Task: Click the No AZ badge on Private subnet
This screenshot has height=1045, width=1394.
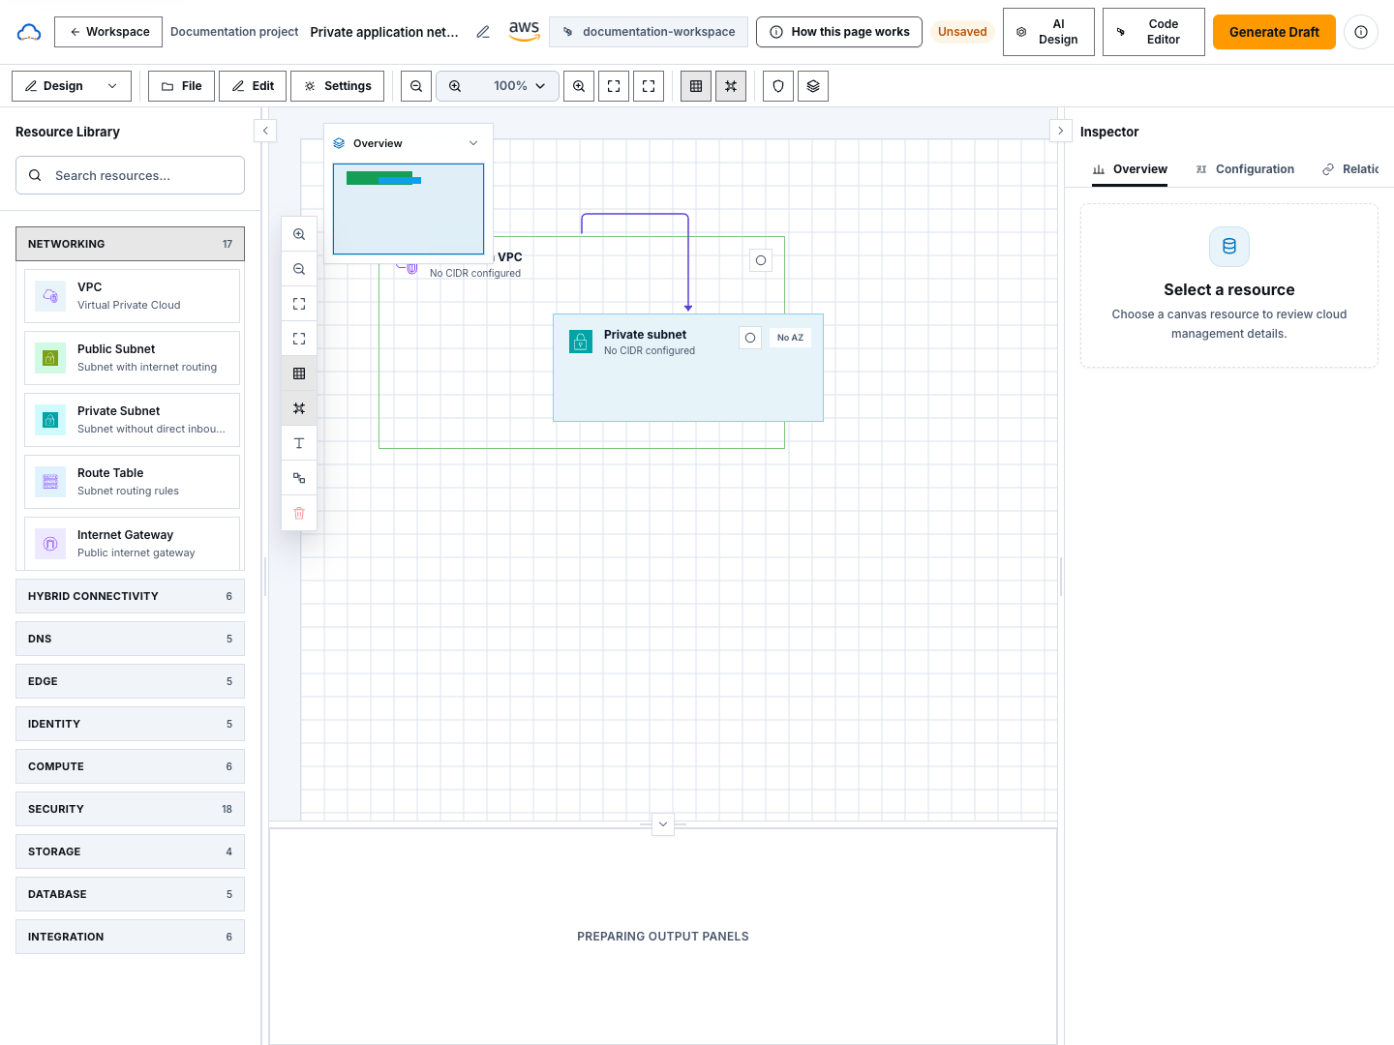Action: pos(790,338)
